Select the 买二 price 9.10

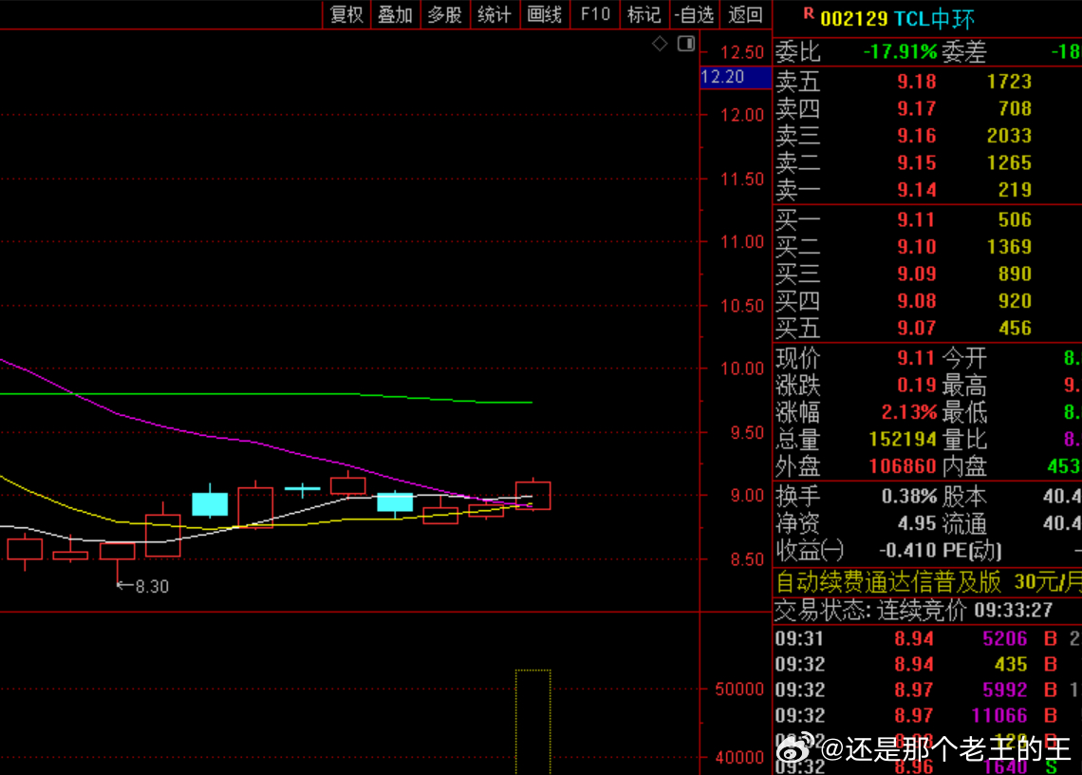pyautogui.click(x=917, y=247)
